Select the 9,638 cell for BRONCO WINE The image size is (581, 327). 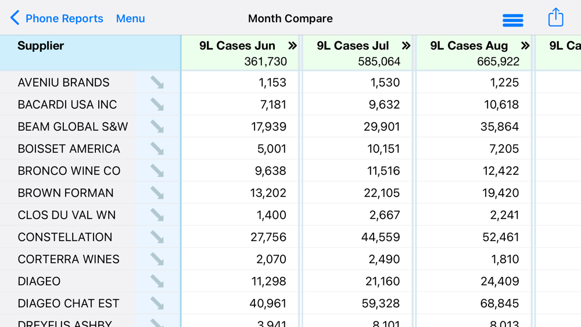coord(271,171)
